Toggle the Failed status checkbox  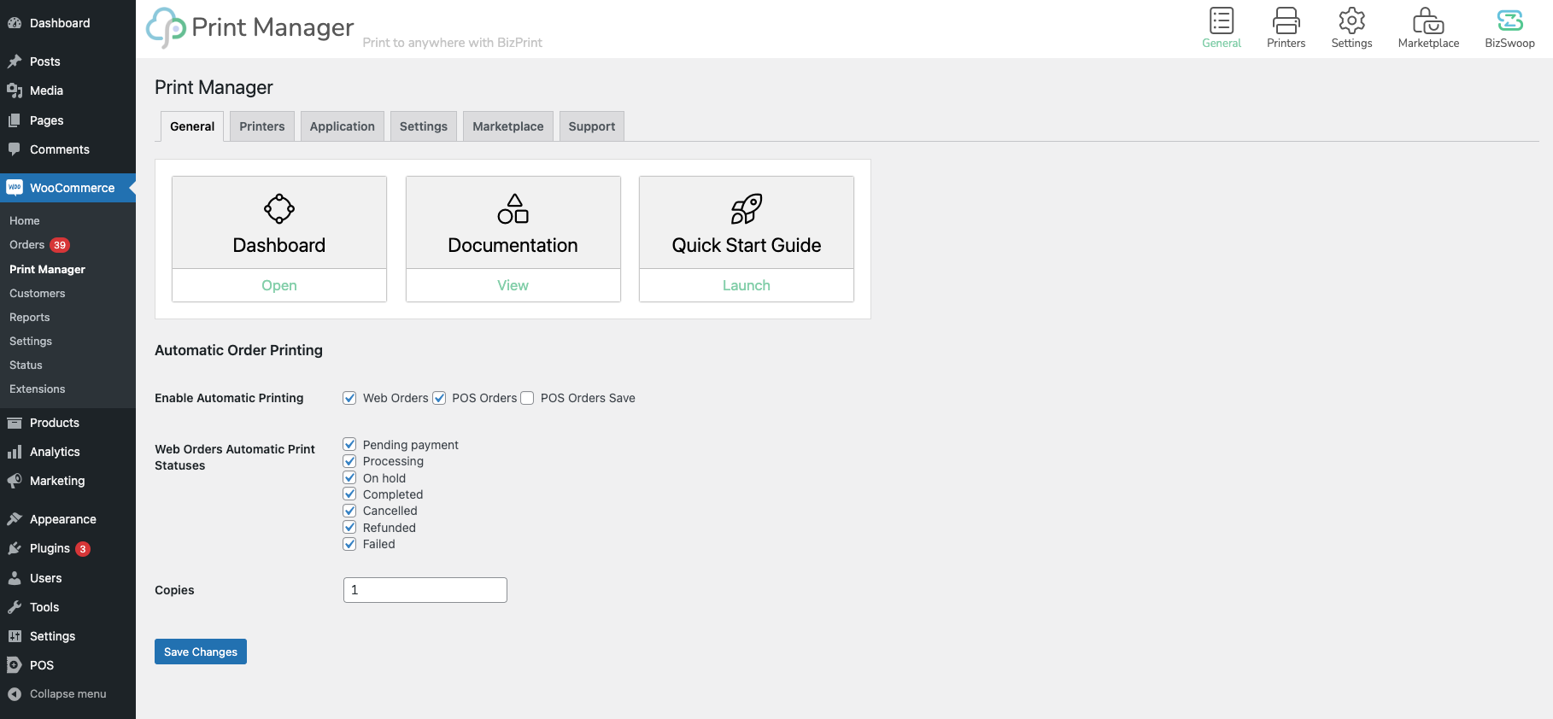pos(349,544)
